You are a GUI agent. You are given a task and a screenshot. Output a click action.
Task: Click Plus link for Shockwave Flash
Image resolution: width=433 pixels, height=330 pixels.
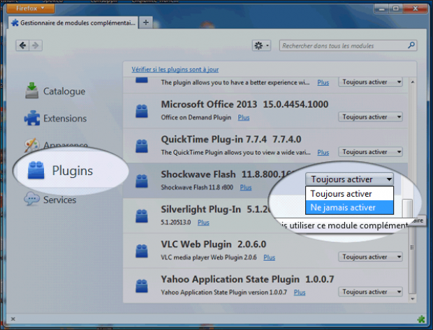click(246, 188)
